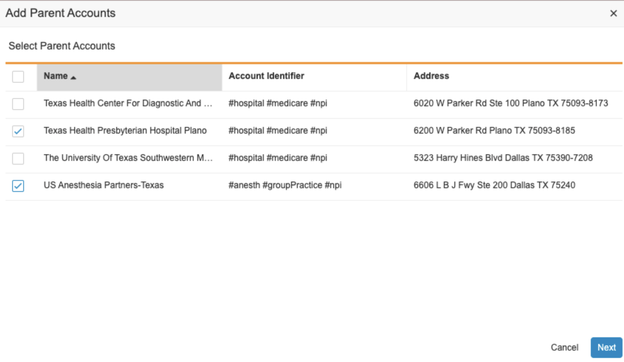The width and height of the screenshot is (624, 362).
Task: Click the US Anesthesia Partners-Texas name
Action: 104,185
